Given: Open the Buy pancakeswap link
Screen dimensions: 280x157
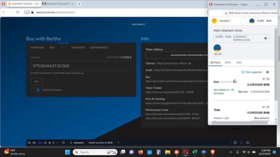Looking at the screenshot, I should point(176,81).
